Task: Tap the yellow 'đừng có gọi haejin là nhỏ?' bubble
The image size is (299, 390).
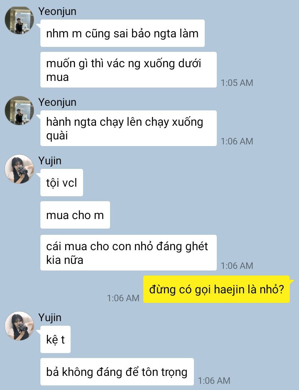Action: click(217, 289)
